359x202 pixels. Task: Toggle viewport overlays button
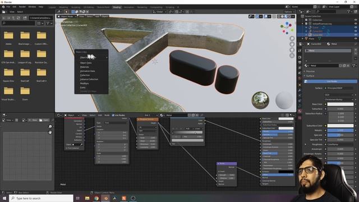266,16
